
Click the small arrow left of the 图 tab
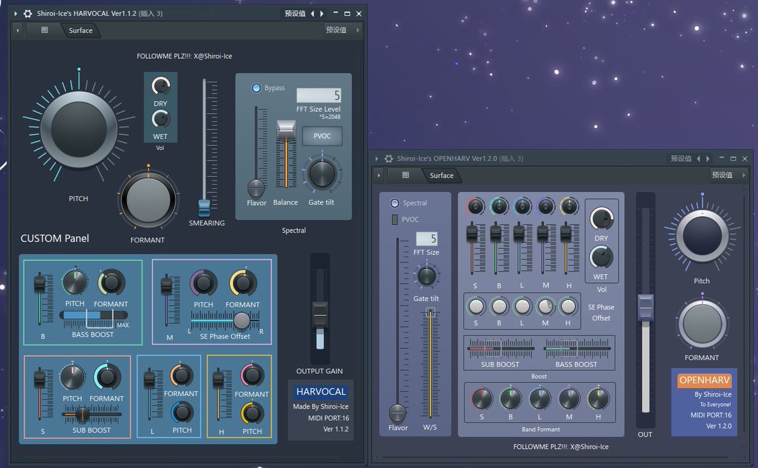point(16,30)
